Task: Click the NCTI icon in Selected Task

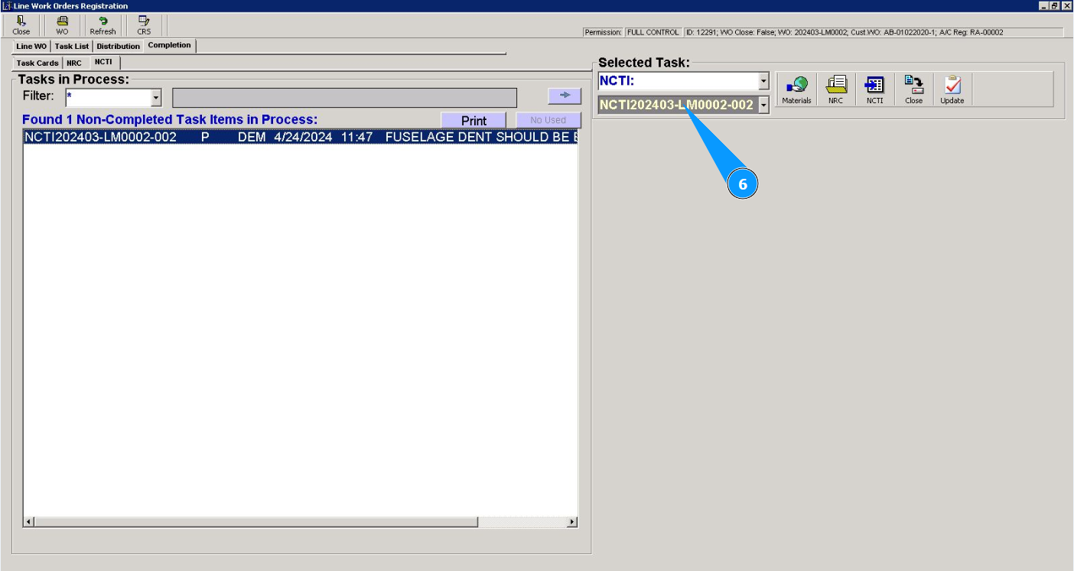Action: tap(874, 89)
